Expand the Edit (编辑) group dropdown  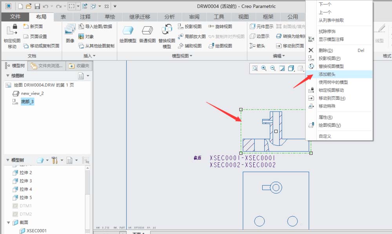tap(279, 56)
